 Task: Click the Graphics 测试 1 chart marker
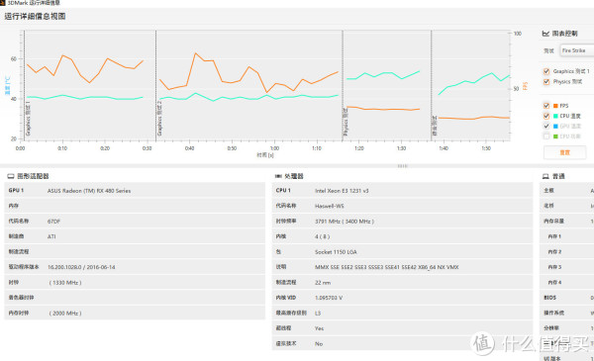(x=28, y=119)
